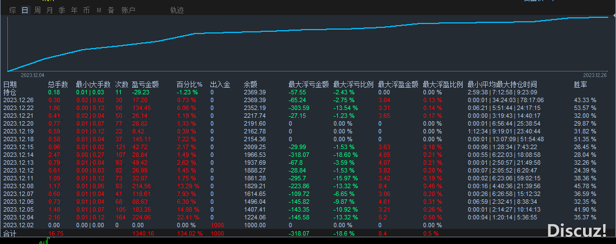The image size is (616, 244).
Task: Click the total percentage 134.02 %
Action: [189, 234]
